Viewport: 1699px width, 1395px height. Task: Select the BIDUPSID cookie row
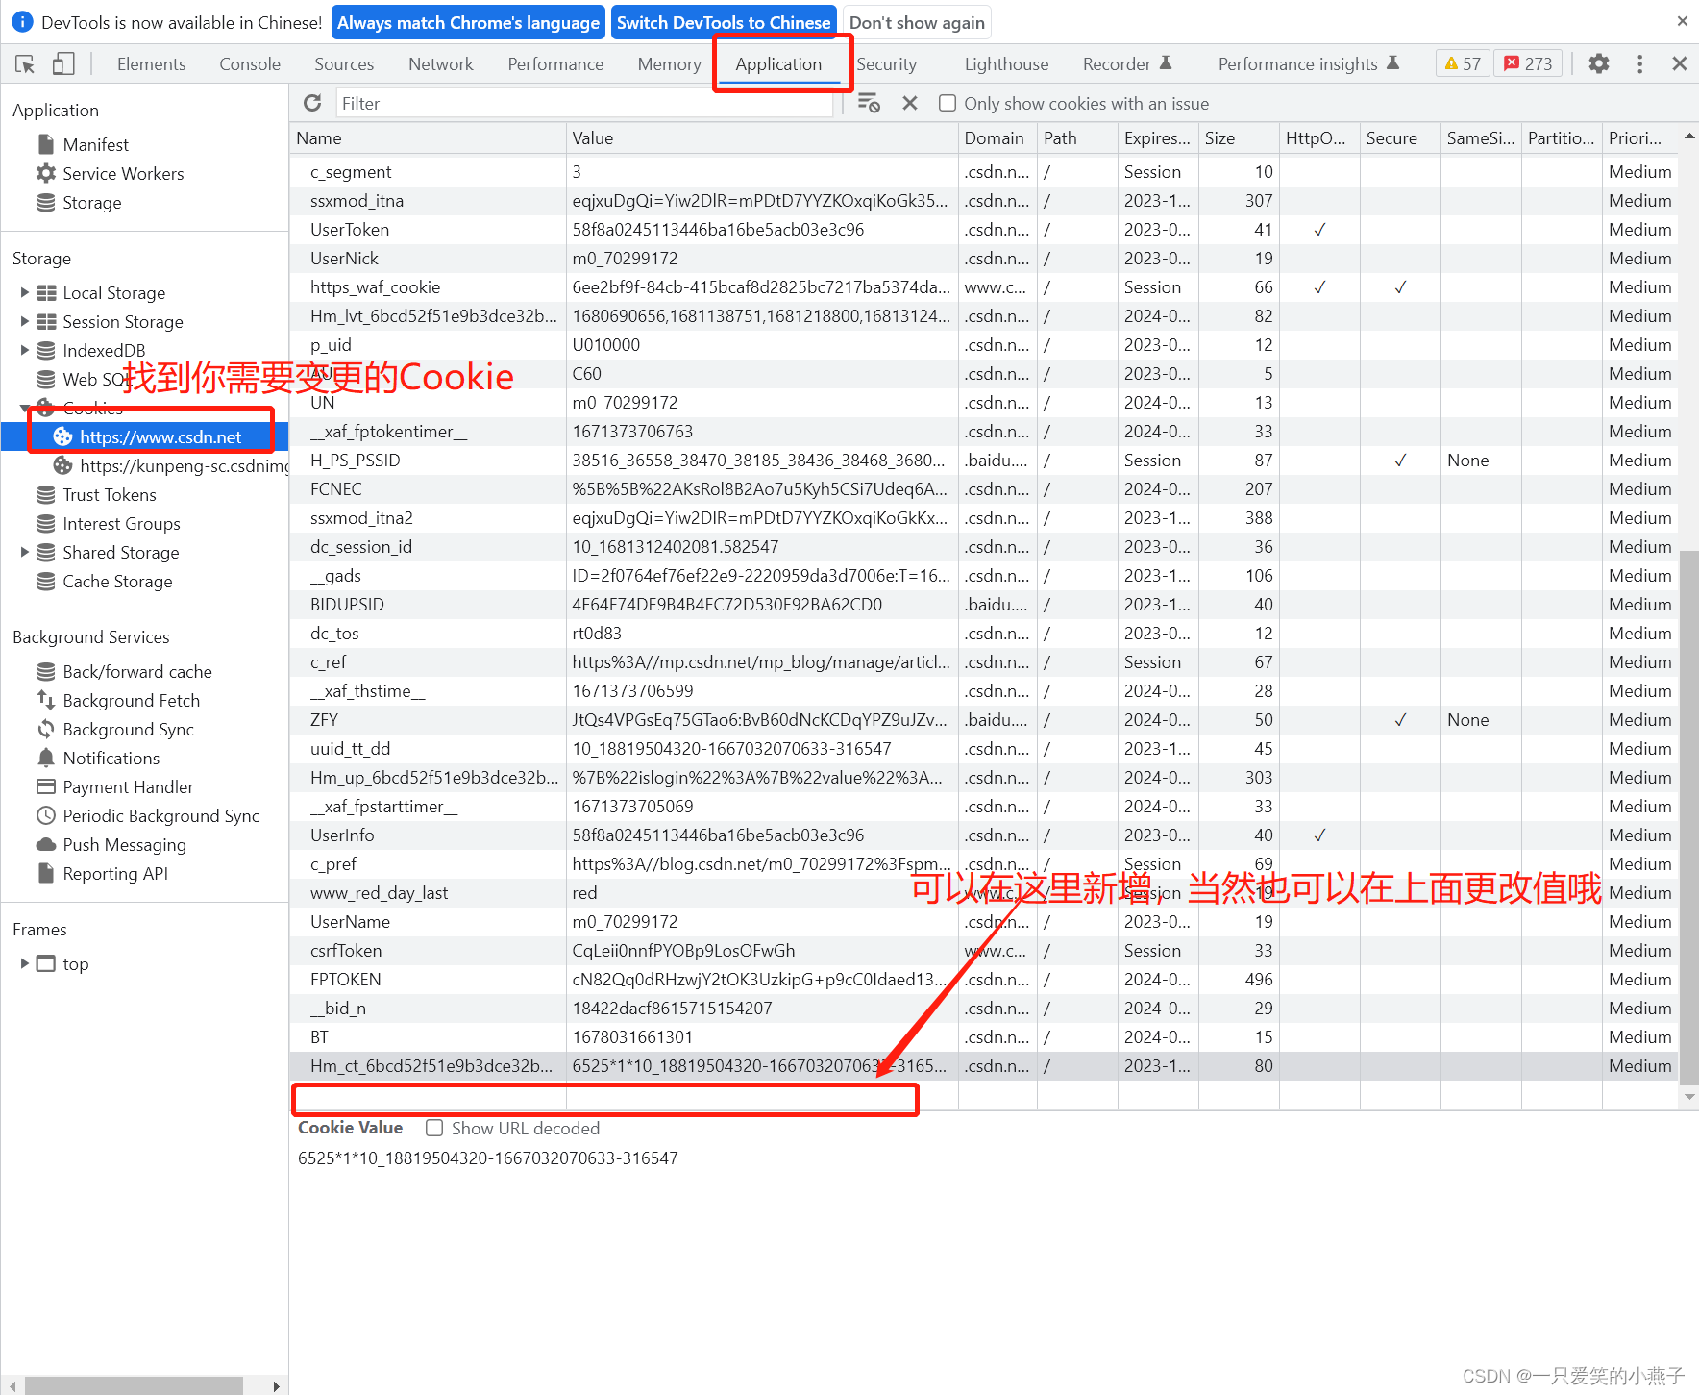984,605
